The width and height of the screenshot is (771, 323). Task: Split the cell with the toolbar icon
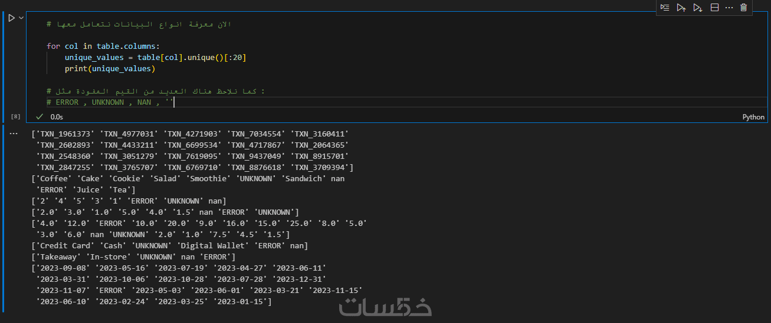[x=714, y=8]
